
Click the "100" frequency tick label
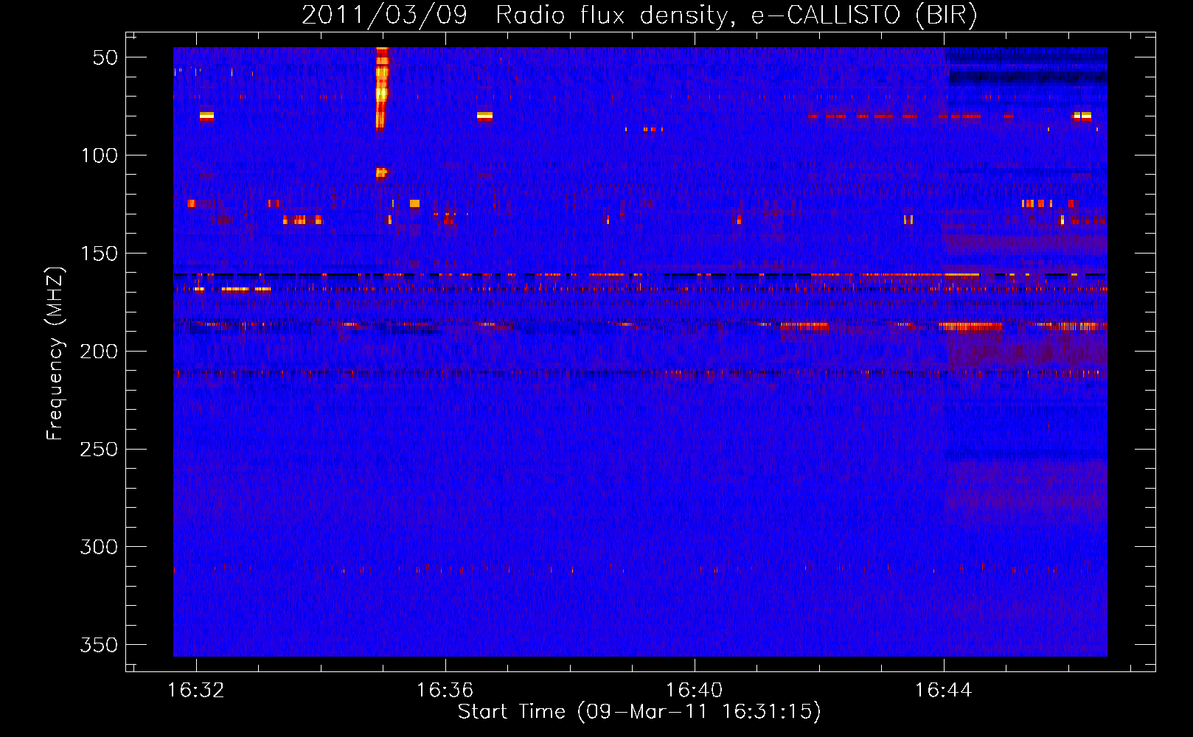point(99,156)
